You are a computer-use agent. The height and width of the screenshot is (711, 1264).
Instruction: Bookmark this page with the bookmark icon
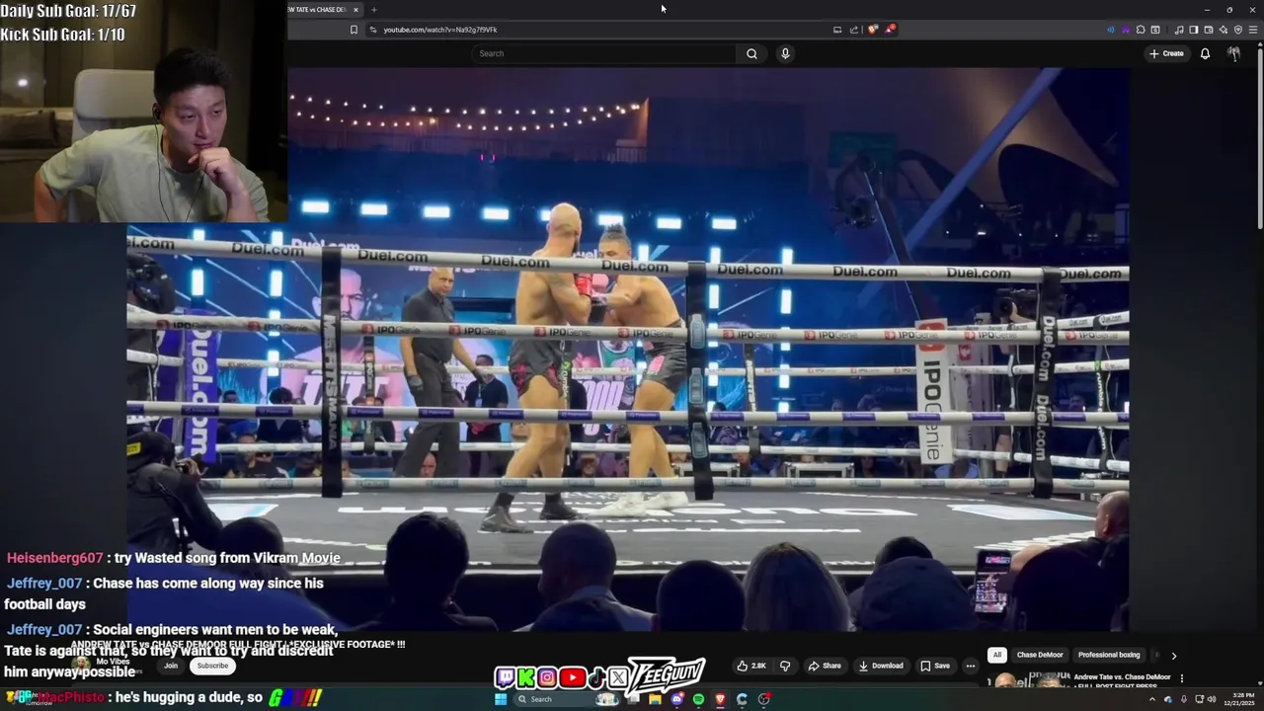(x=354, y=30)
